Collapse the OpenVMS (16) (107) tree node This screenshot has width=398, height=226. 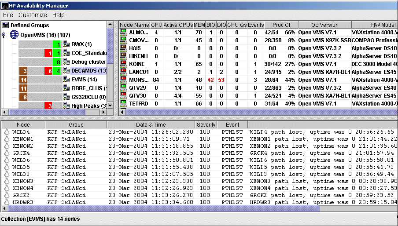4,35
